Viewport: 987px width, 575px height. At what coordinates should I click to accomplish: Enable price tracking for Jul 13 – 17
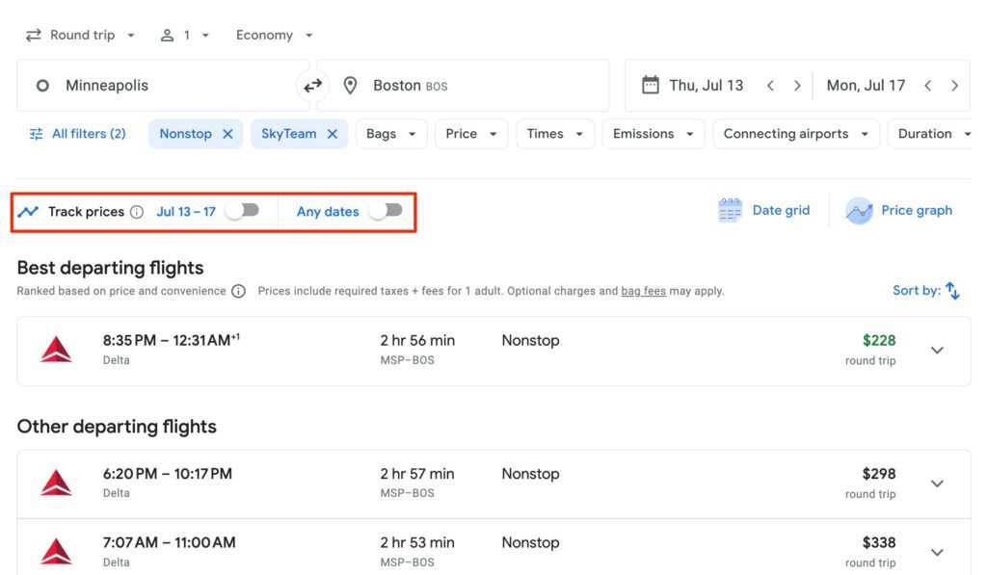point(243,211)
